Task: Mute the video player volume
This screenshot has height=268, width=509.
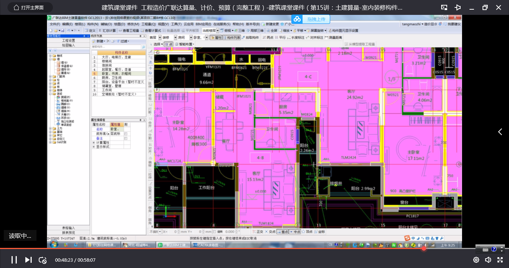Action: point(488,260)
